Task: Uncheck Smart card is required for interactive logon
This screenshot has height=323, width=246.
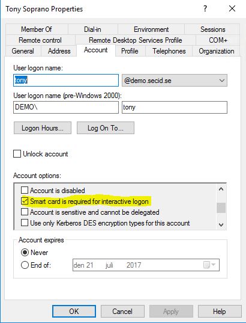Action: pyautogui.click(x=25, y=201)
